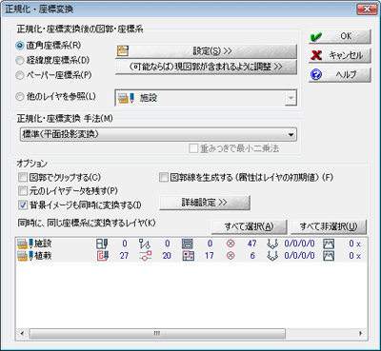
Task: Click the left scroll arrow of layer list
Action: click(22, 333)
